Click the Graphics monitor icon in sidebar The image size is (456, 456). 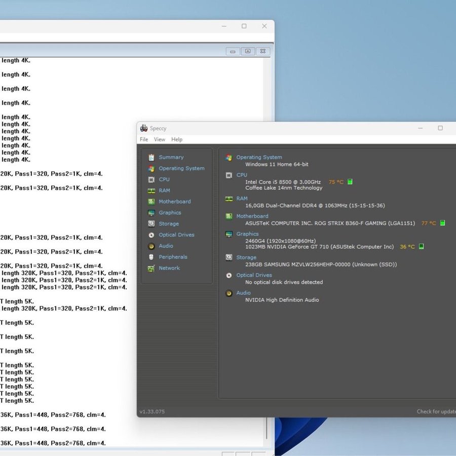[151, 213]
